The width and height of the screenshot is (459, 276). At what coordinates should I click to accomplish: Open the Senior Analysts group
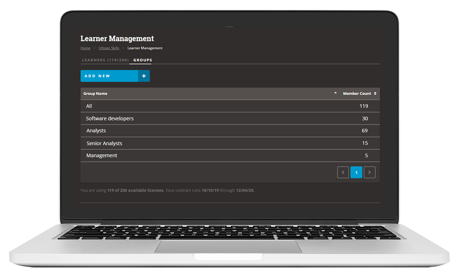coord(104,143)
